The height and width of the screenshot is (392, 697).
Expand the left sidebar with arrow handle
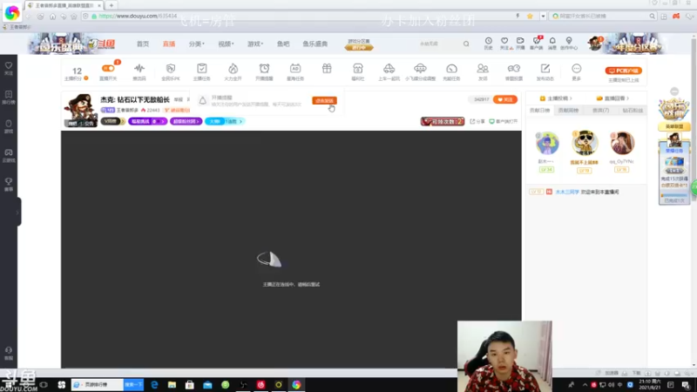(17, 212)
